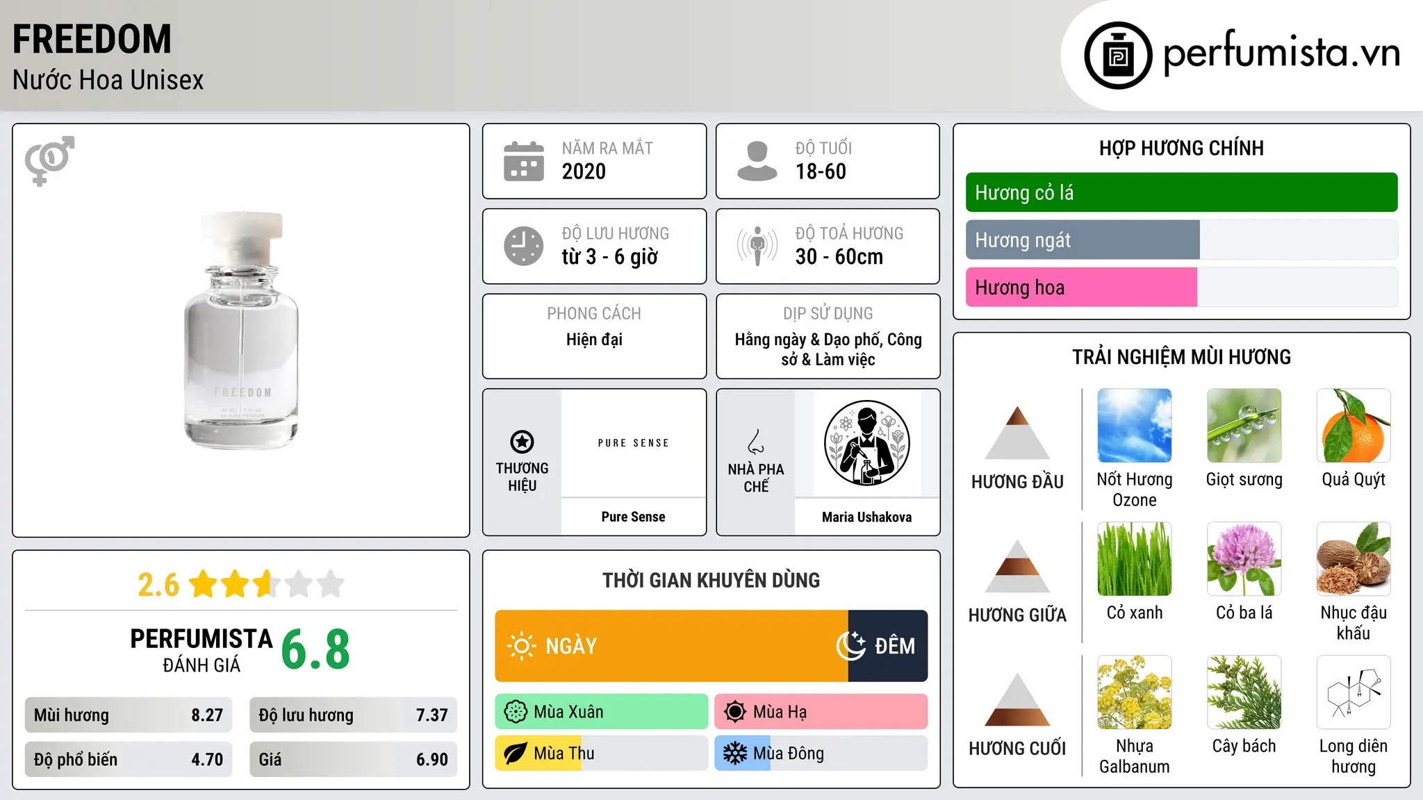Click the calendar icon beside Năm ra mắt
Screen dimensions: 1423x800
tap(524, 161)
